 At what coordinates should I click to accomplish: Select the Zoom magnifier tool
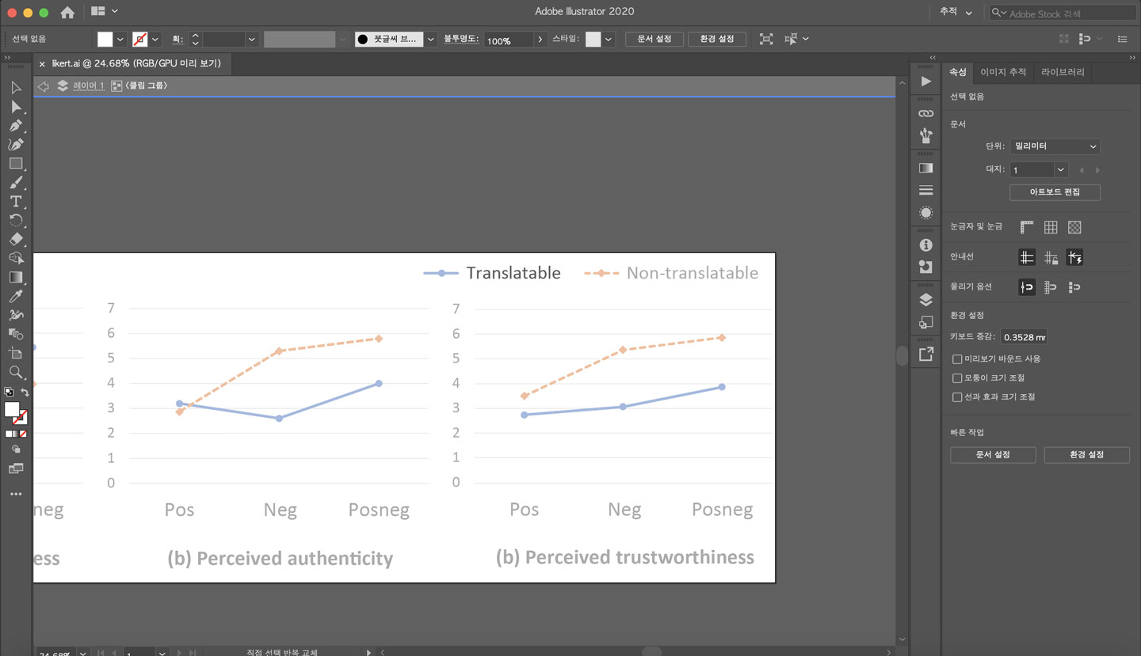click(16, 372)
